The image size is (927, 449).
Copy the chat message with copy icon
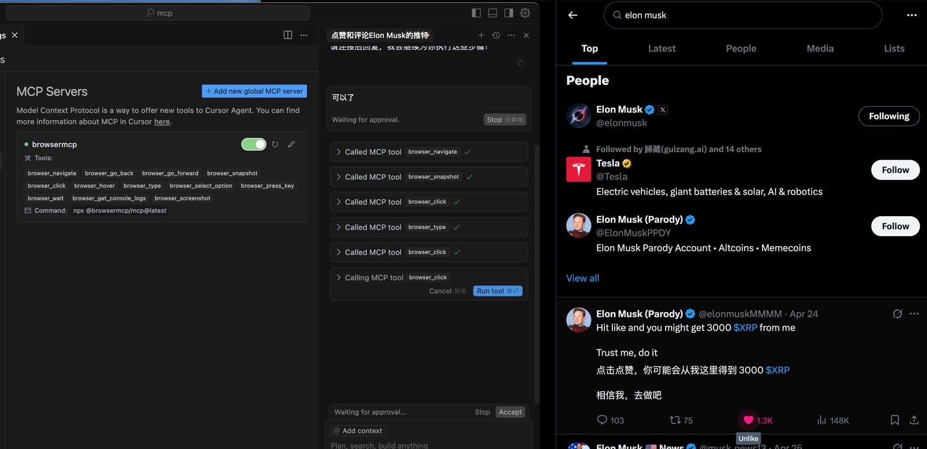tap(521, 63)
